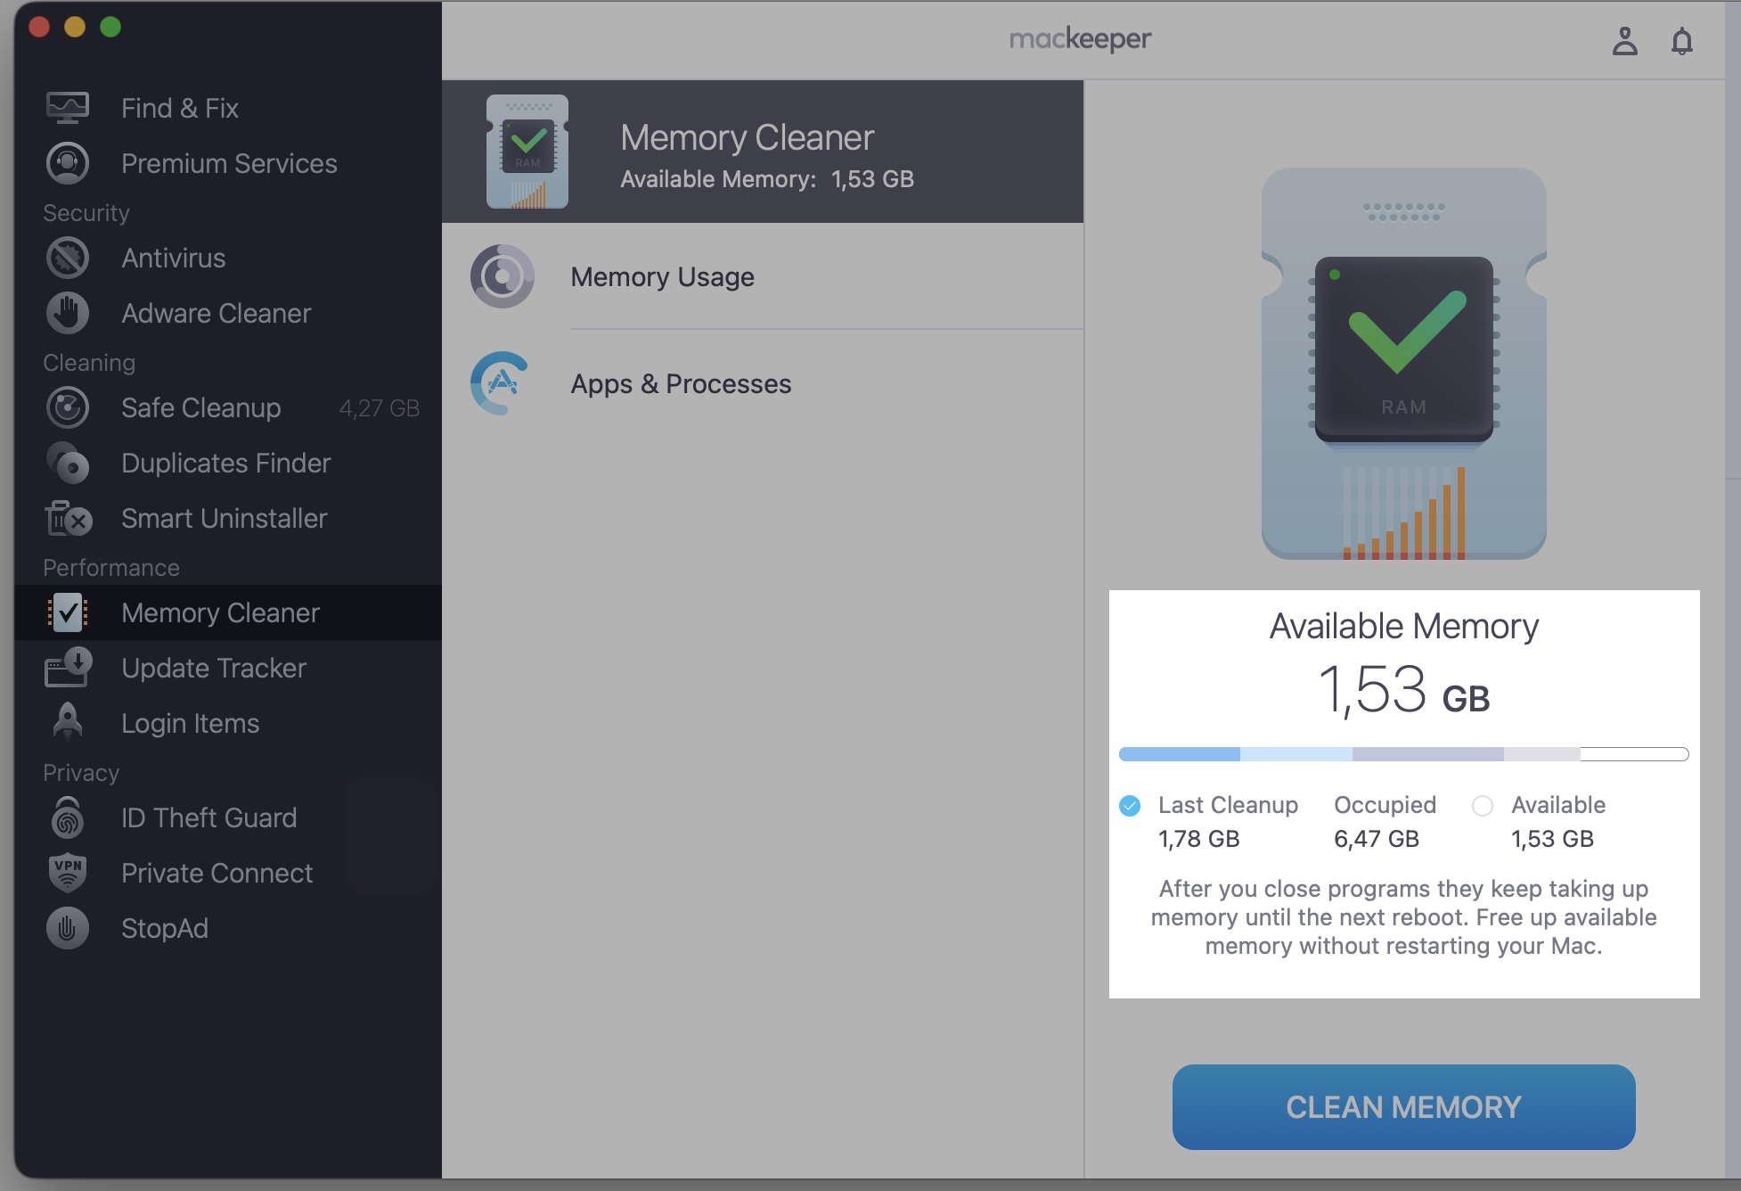Click the large RAM chip illustration

click(x=1404, y=364)
